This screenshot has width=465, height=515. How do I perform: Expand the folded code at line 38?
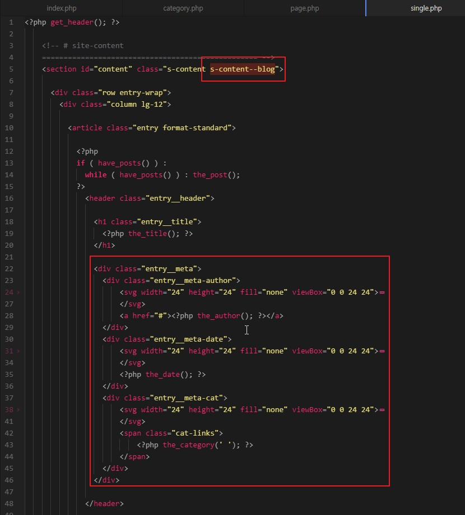(x=18, y=409)
